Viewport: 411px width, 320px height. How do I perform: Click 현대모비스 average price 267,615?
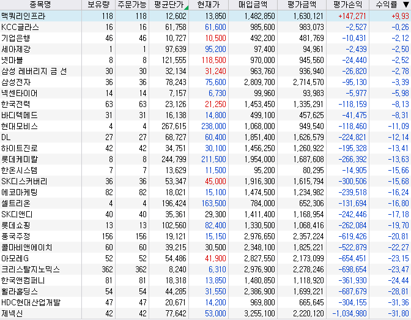pyautogui.click(x=174, y=126)
